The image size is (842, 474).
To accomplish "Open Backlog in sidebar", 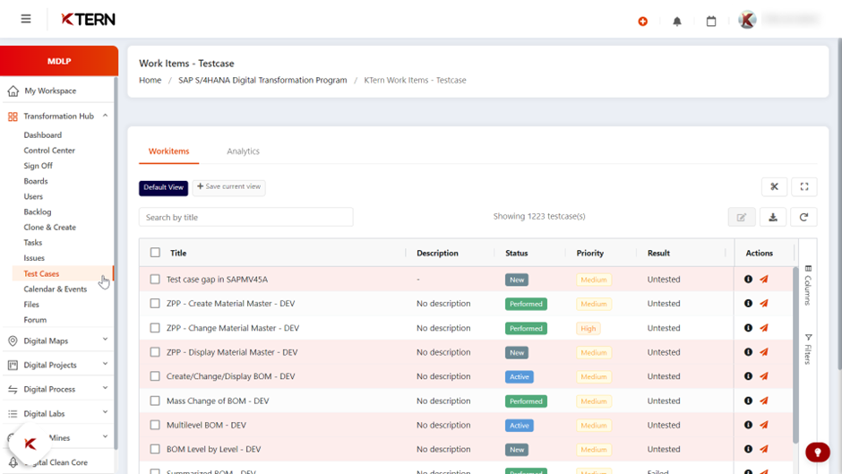I will (x=38, y=212).
